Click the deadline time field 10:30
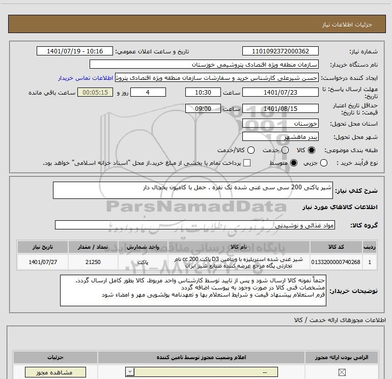The height and width of the screenshot is (379, 392). click(203, 93)
